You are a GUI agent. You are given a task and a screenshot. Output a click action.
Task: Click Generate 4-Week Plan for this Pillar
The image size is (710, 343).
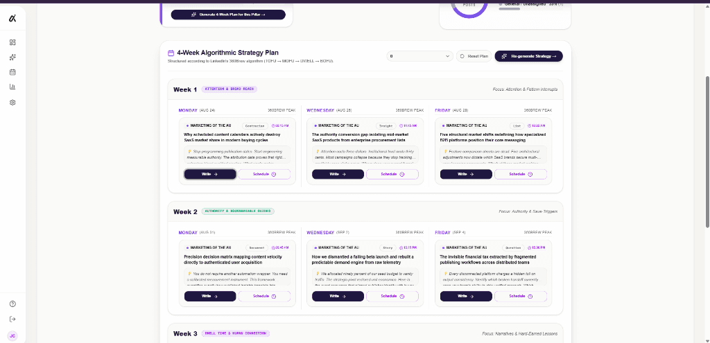point(228,15)
